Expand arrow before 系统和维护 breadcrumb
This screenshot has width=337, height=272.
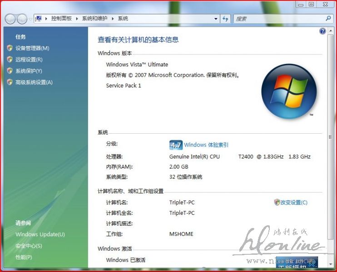click(77, 19)
